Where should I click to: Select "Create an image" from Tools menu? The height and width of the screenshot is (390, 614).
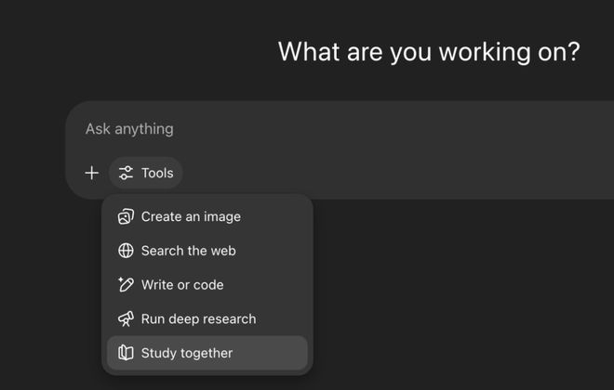tap(191, 216)
